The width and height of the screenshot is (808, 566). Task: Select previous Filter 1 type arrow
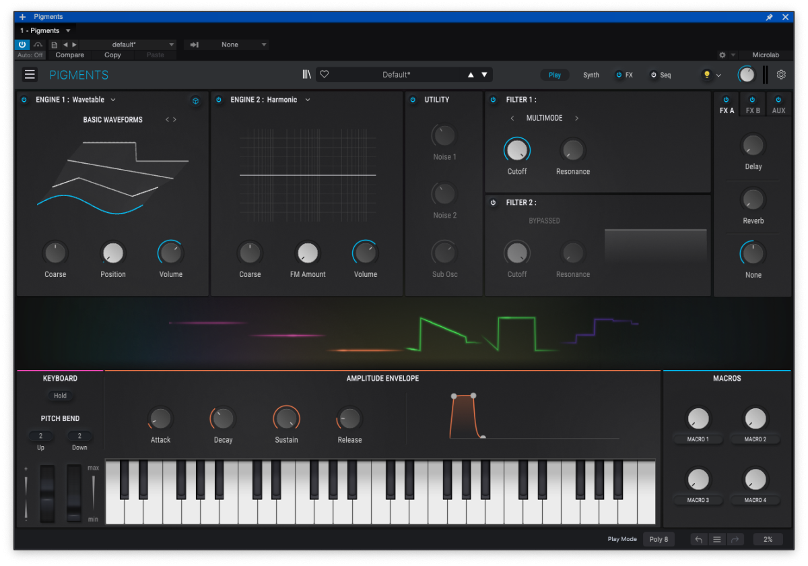[512, 118]
